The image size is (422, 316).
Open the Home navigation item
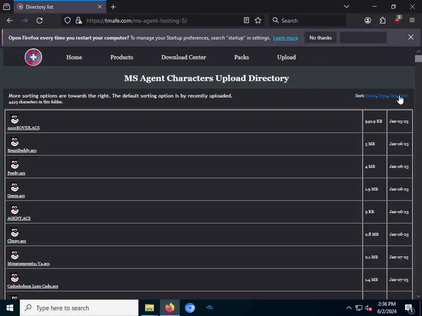pos(74,57)
